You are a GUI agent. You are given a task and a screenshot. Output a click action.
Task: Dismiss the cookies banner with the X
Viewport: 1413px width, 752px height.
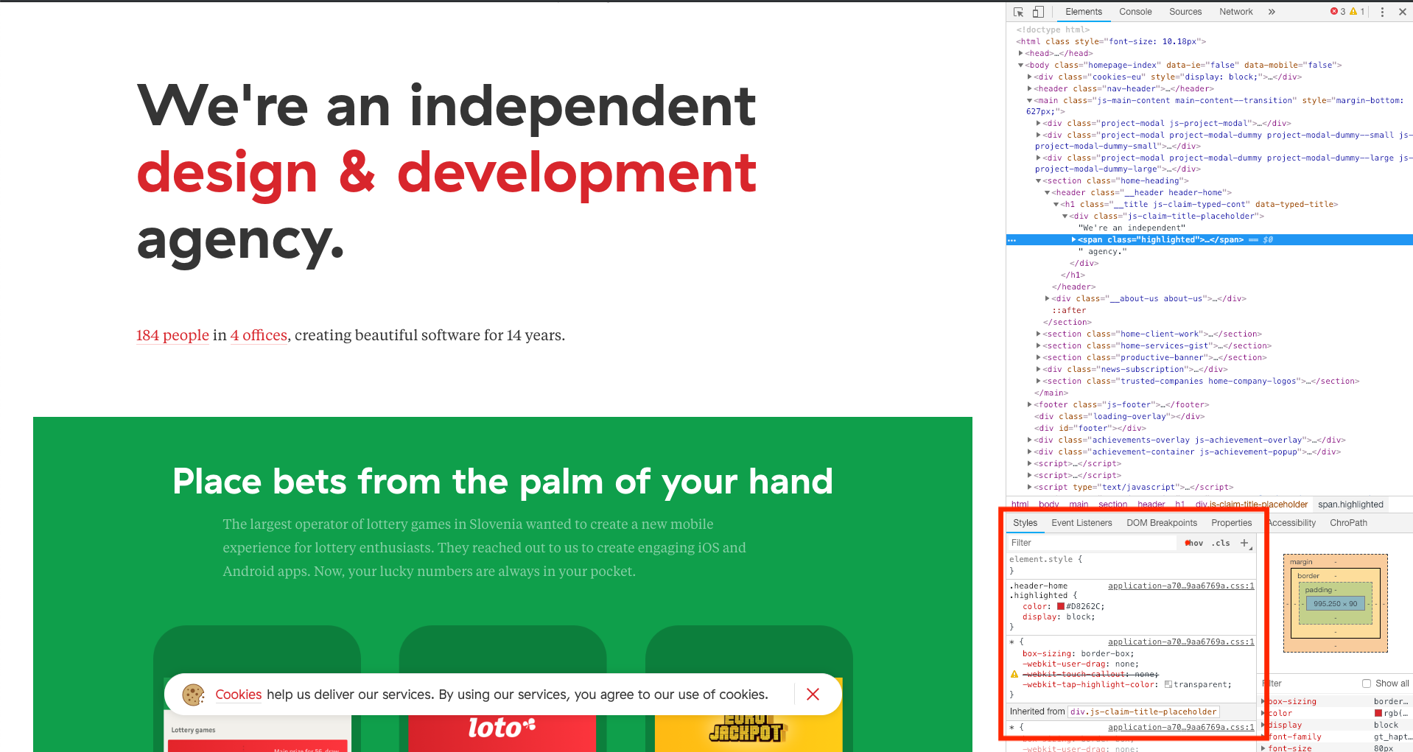point(813,695)
